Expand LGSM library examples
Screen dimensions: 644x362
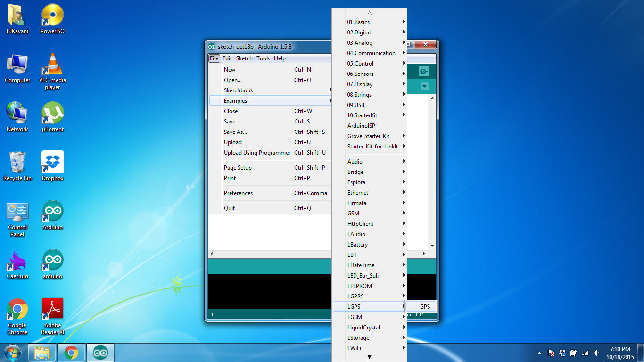click(370, 317)
